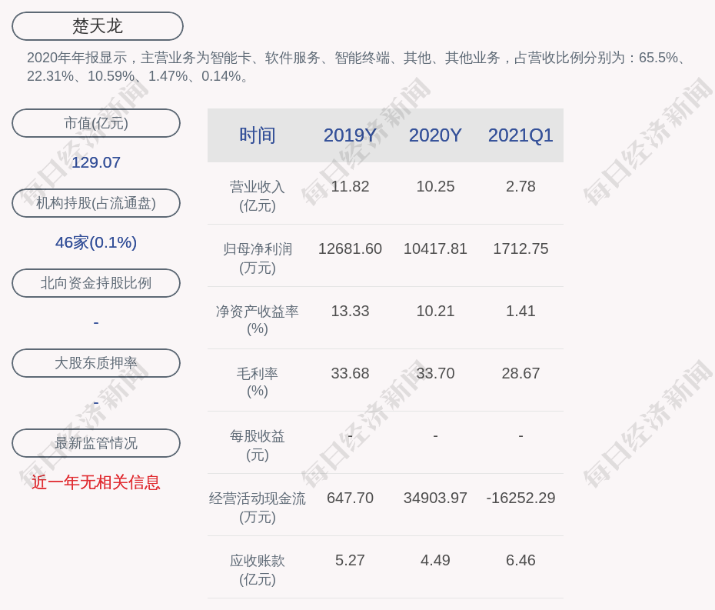This screenshot has width=715, height=610.
Task: Click the 经营活动现金流(万元) row label
Action: coord(257,508)
